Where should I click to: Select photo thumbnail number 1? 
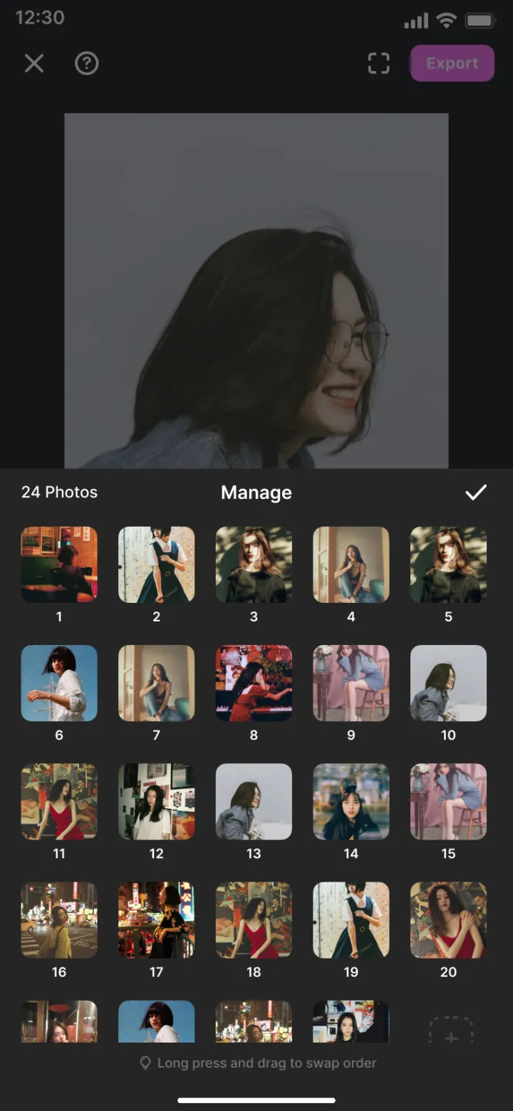pyautogui.click(x=59, y=564)
